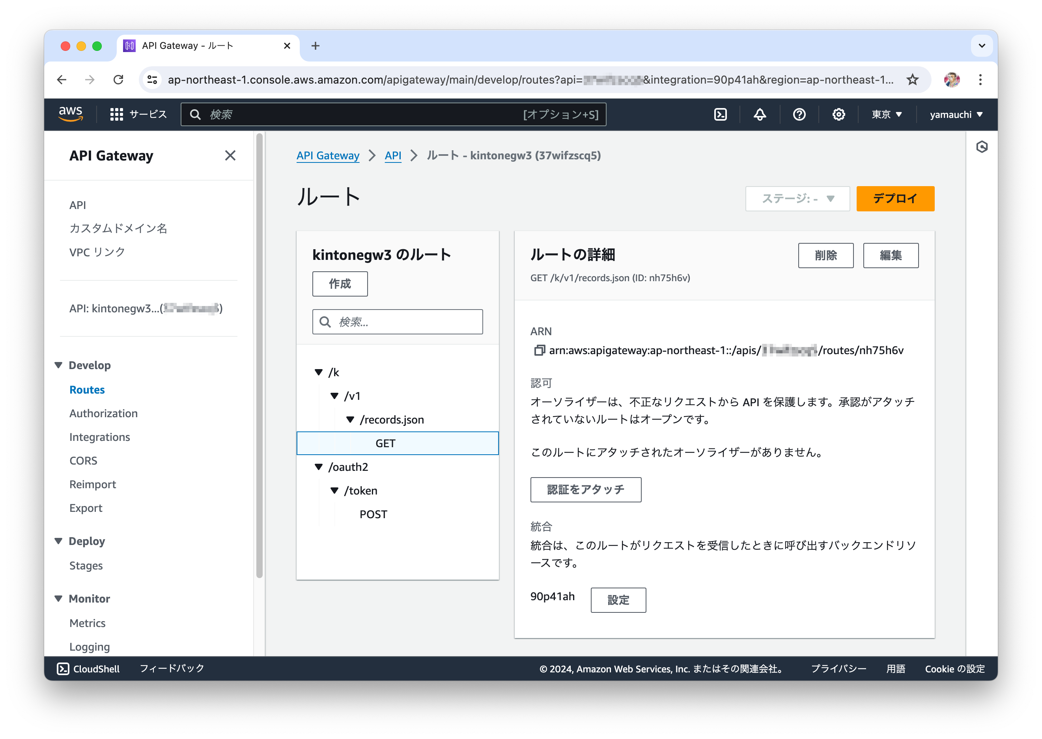
Task: Collapse the /records.json tree node
Action: 350,420
